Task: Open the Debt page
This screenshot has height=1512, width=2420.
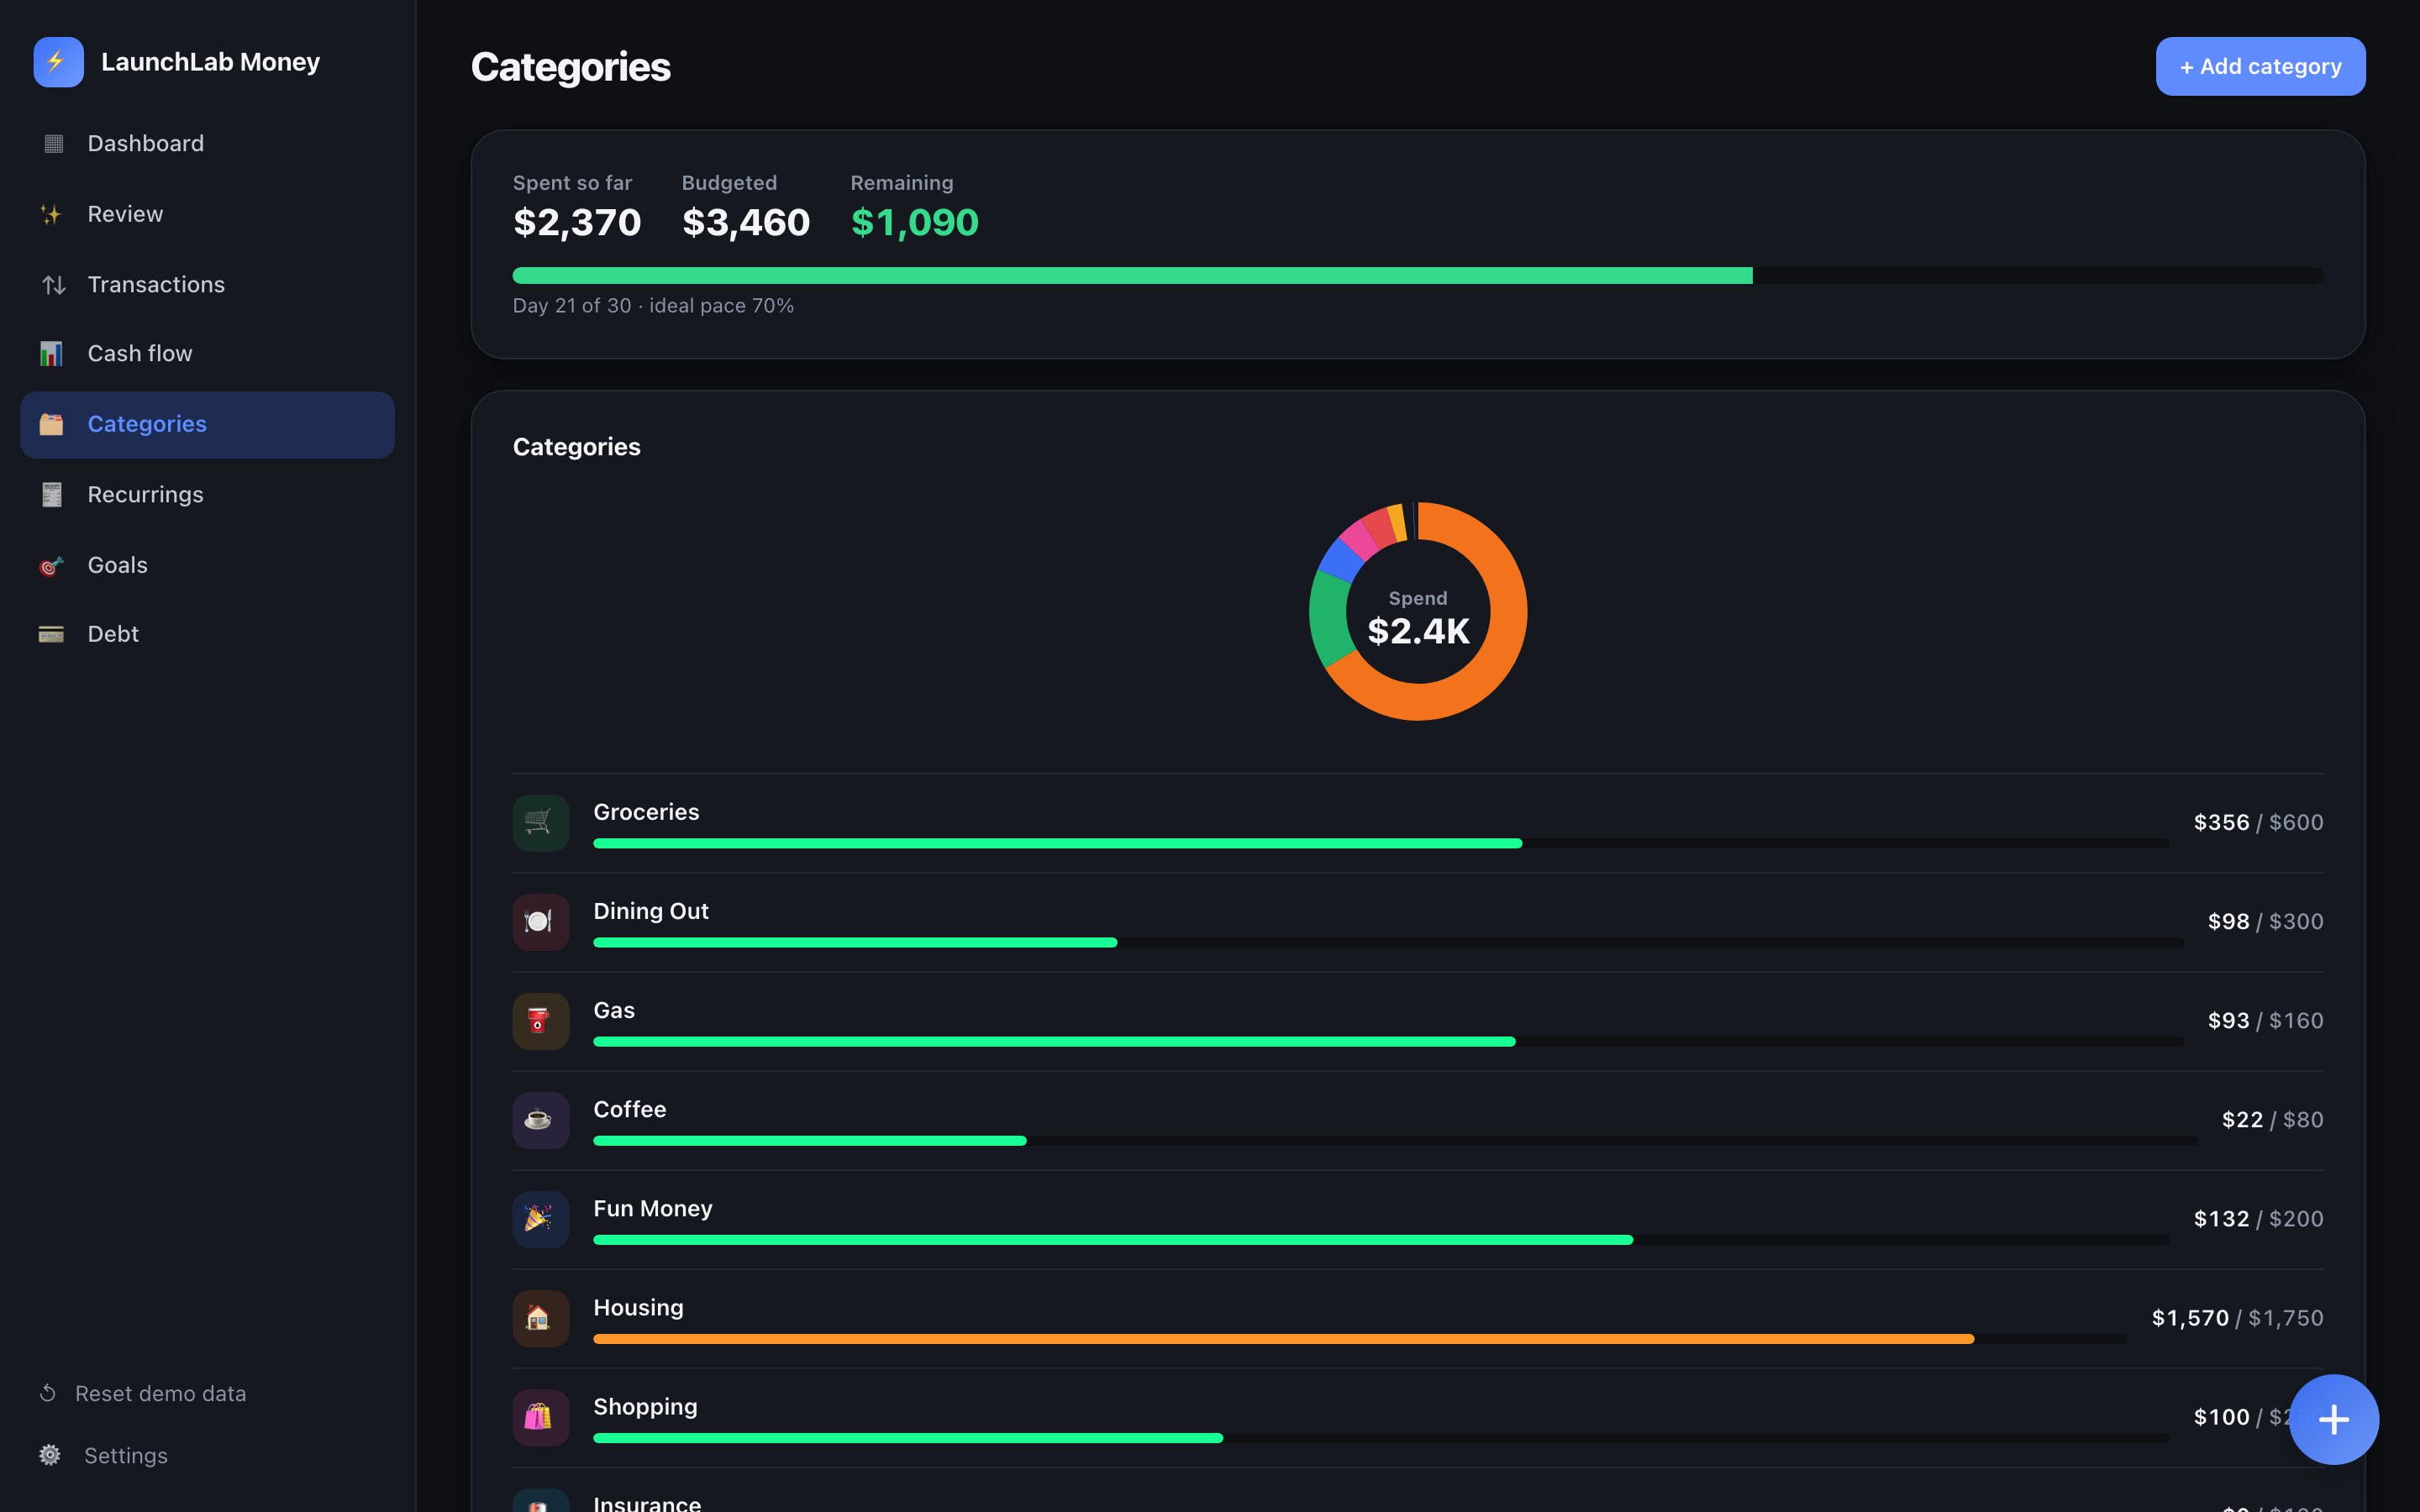Action: click(x=207, y=634)
